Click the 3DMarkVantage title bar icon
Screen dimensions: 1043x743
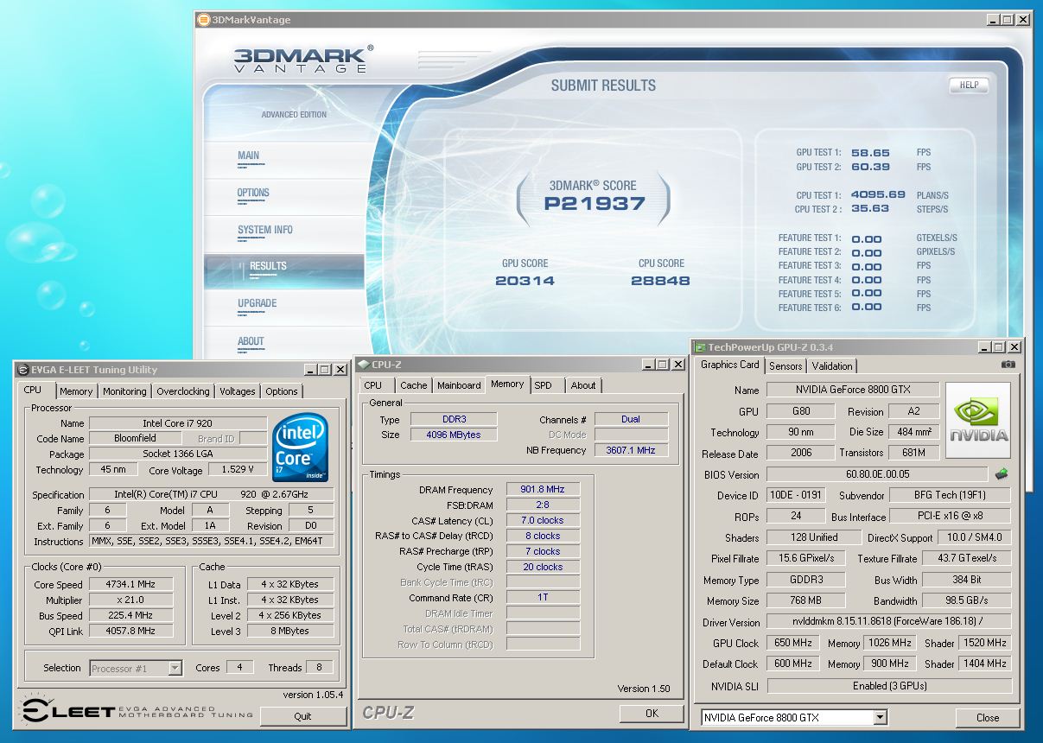pos(203,20)
